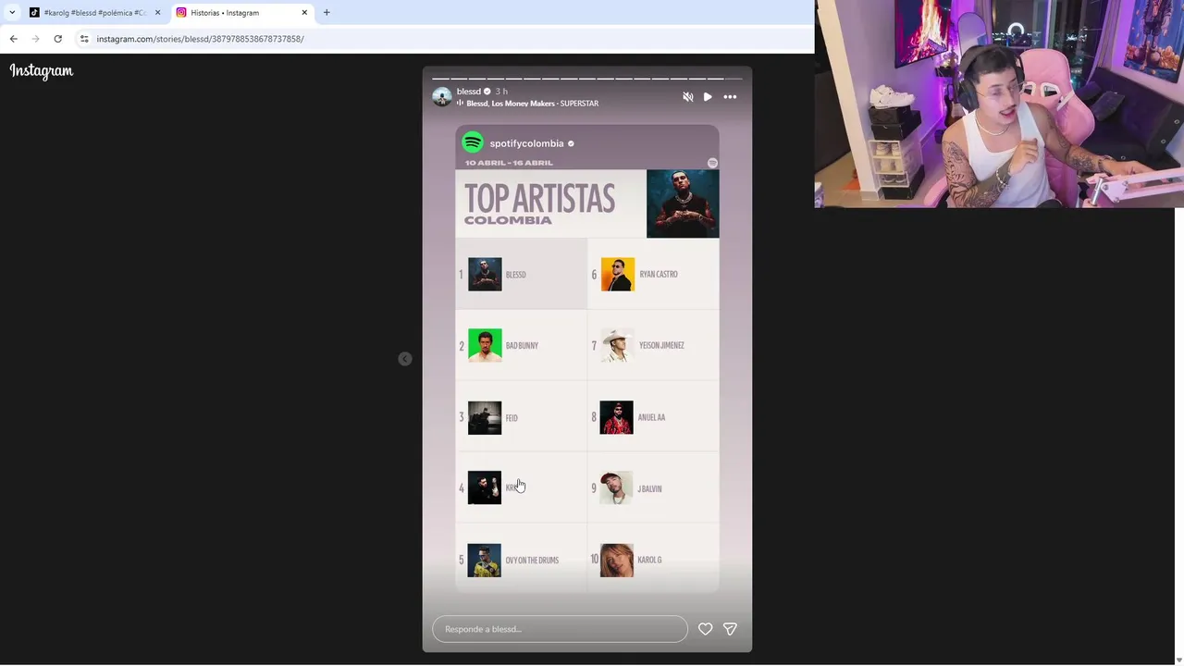Select the Blessd artist thumbnail at rank 1

(485, 274)
